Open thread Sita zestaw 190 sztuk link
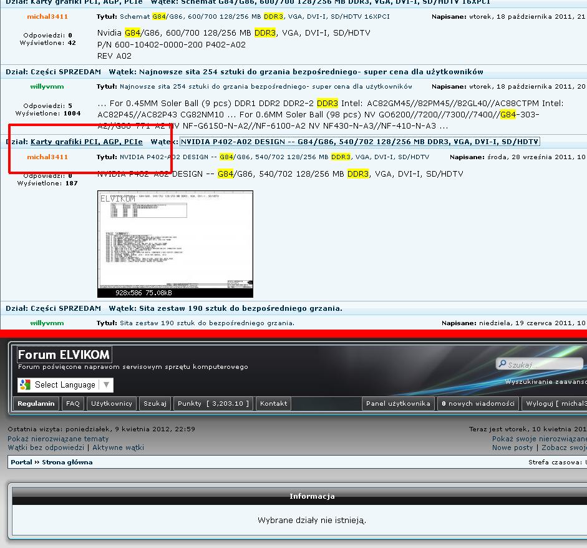 pyautogui.click(x=241, y=308)
